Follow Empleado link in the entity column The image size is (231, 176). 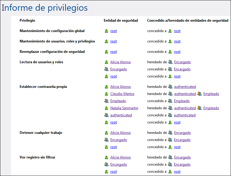[x=118, y=101]
